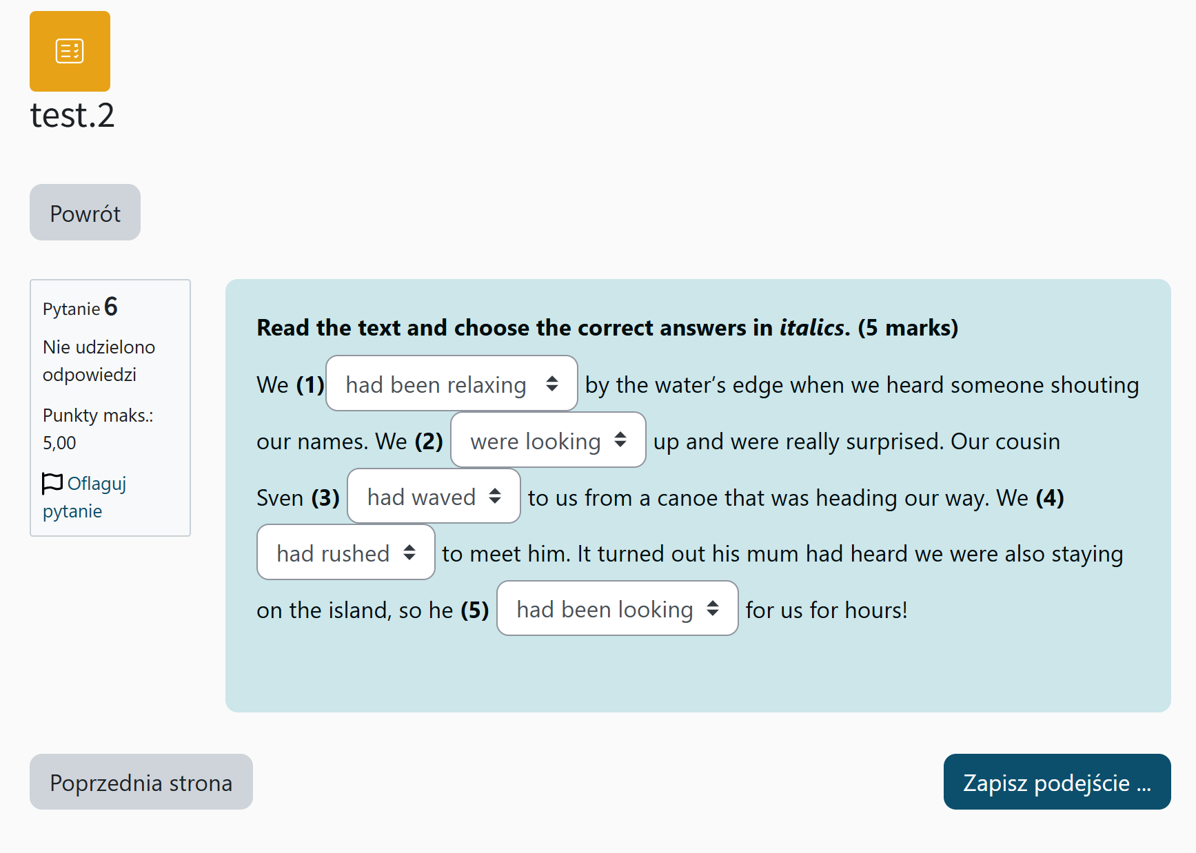1196x853 pixels.
Task: Expand the 'had been looking' dropdown
Action: coord(616,609)
